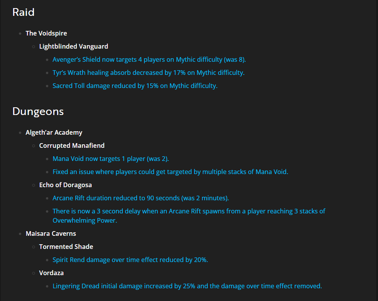Screen dimensions: 378x301
Task: Click the Dungeons section heading
Action: pos(38,112)
